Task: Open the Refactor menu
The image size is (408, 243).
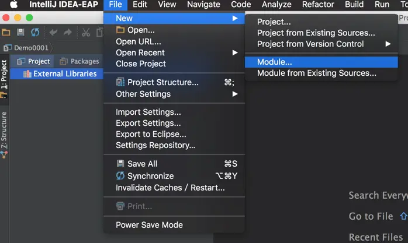Action: pos(318,5)
